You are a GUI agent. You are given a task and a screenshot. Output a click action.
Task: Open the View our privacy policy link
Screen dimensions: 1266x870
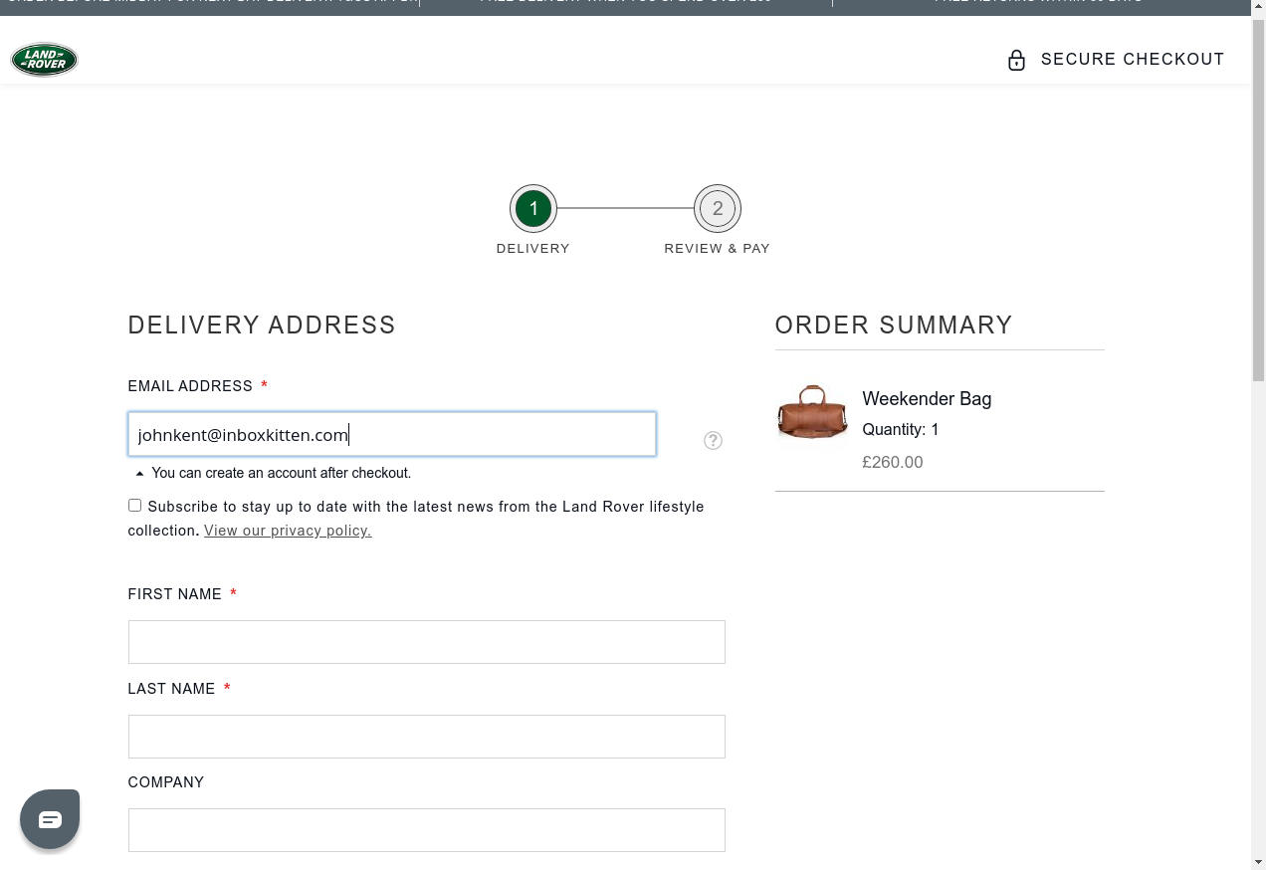click(288, 531)
